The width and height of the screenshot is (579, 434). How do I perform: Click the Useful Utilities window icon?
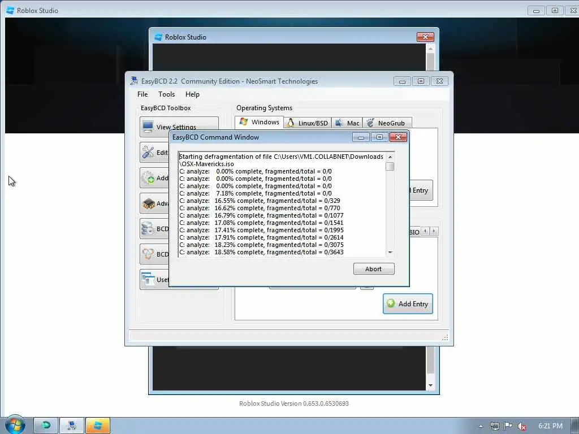(148, 279)
